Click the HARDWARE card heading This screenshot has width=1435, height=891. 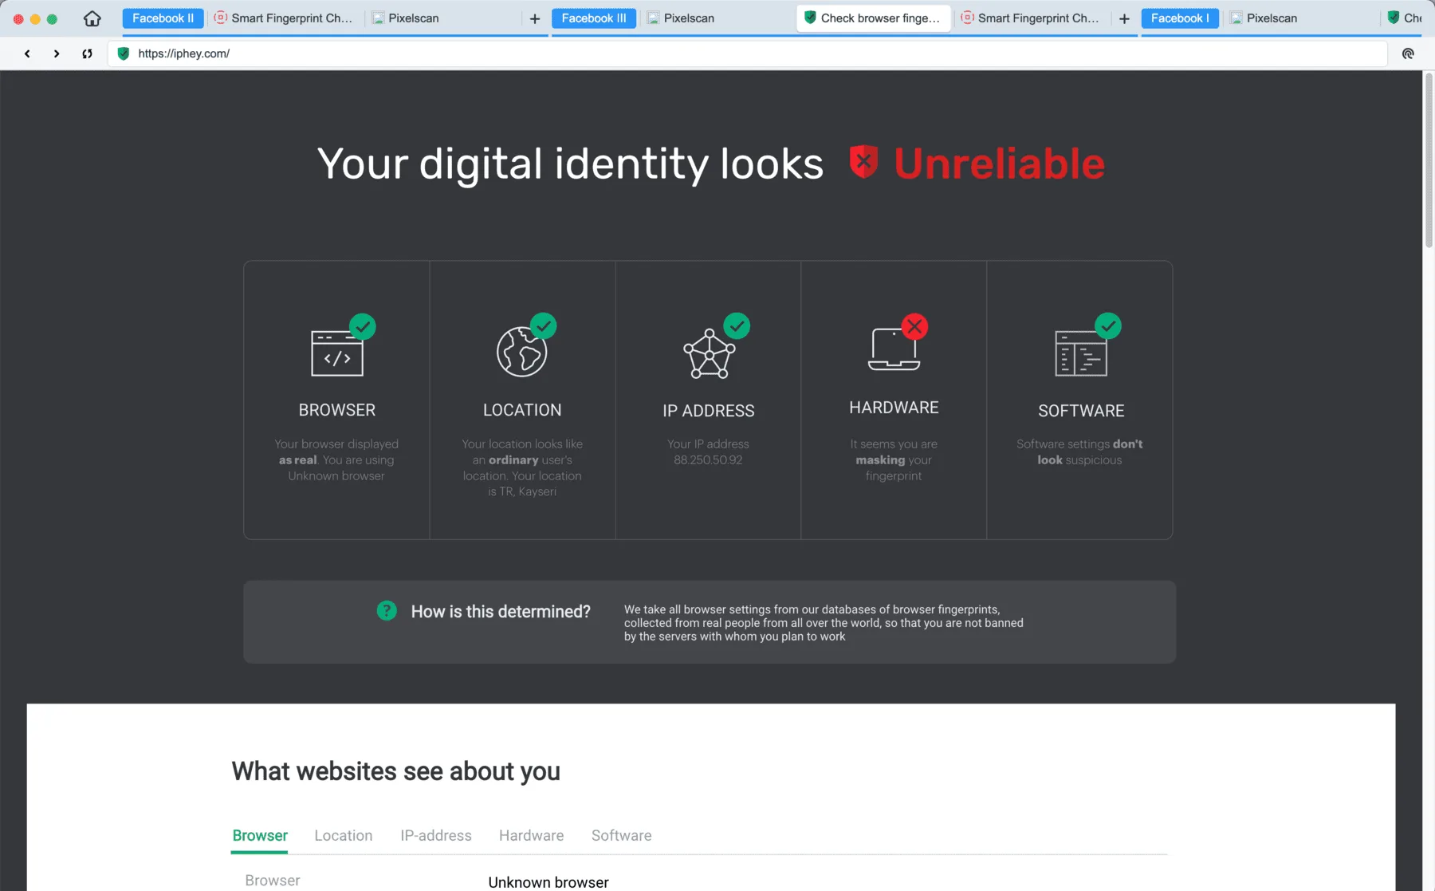tap(894, 408)
